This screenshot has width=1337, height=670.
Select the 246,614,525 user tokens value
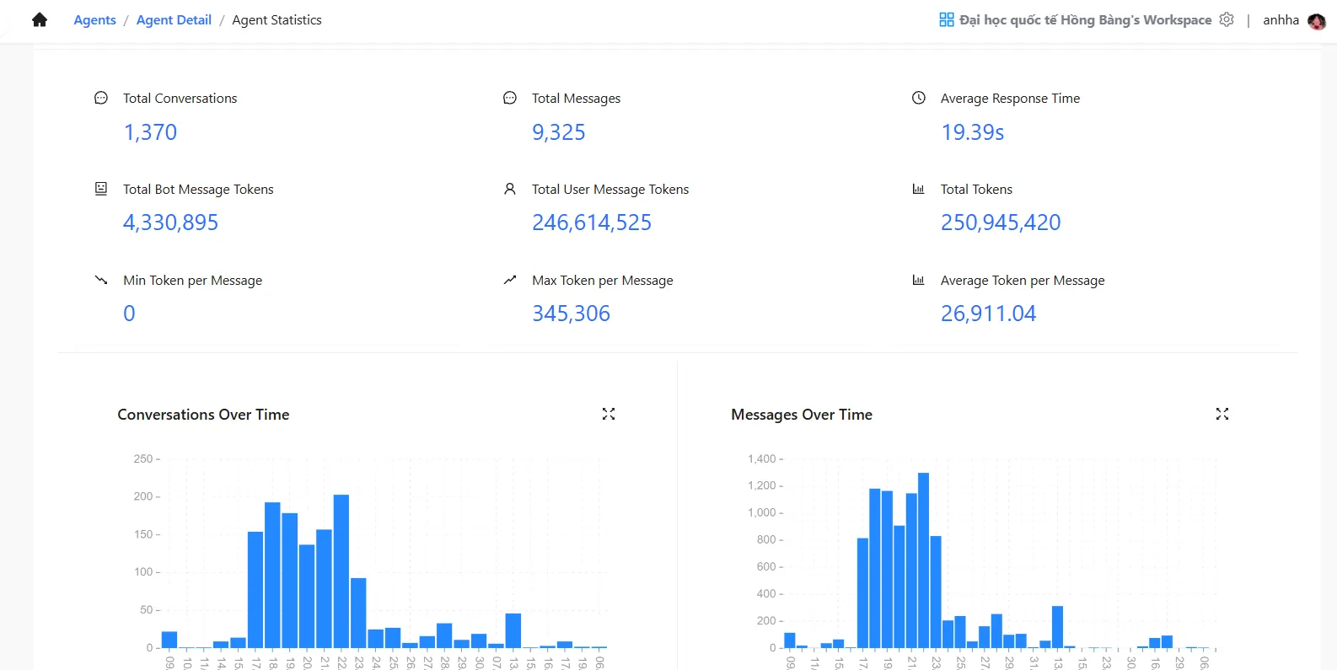click(x=592, y=222)
